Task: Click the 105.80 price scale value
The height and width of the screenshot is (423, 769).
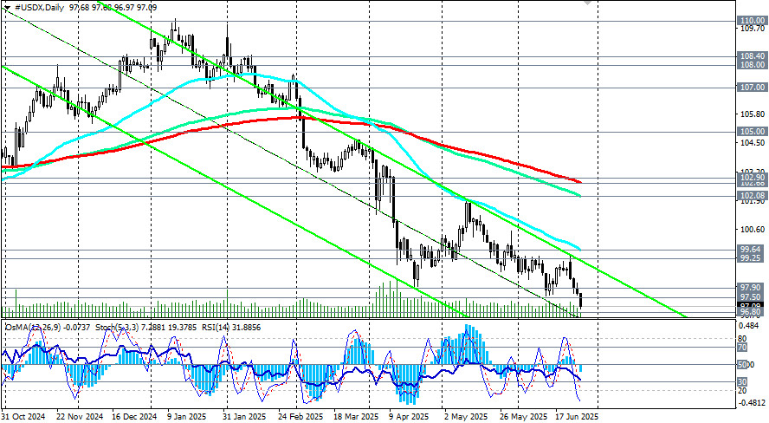Action: [x=753, y=114]
